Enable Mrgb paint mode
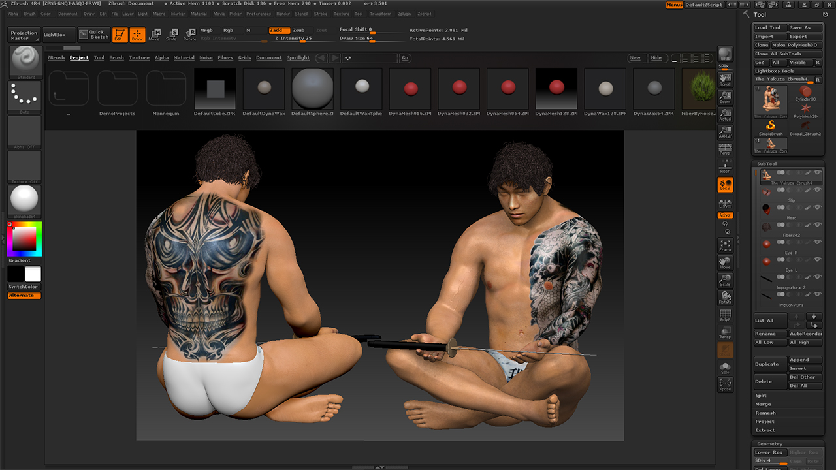Screen dimensions: 836x470 [x=206, y=30]
